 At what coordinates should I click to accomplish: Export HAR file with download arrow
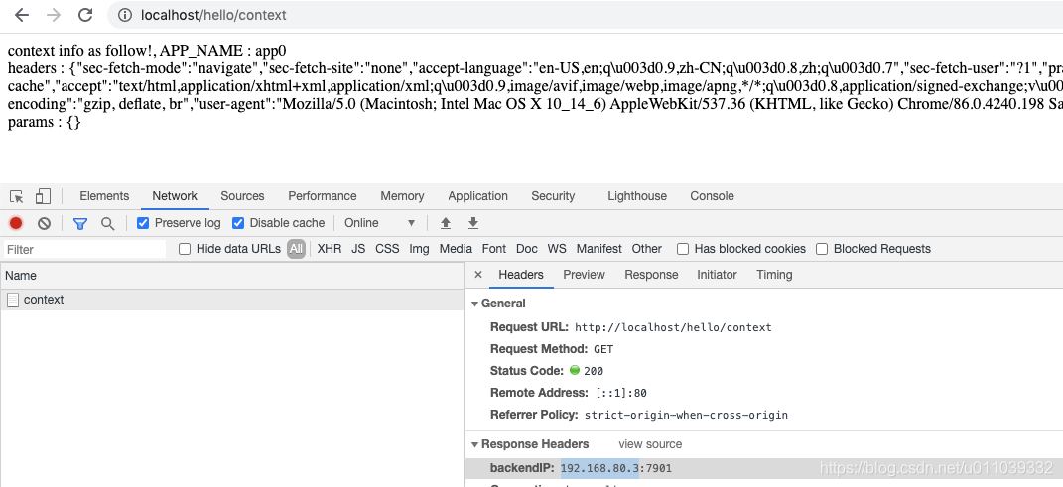pos(473,223)
